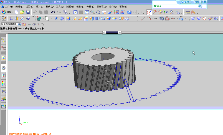Select the Line curve tool
Screen dimensions: 223x135
(143, 19)
